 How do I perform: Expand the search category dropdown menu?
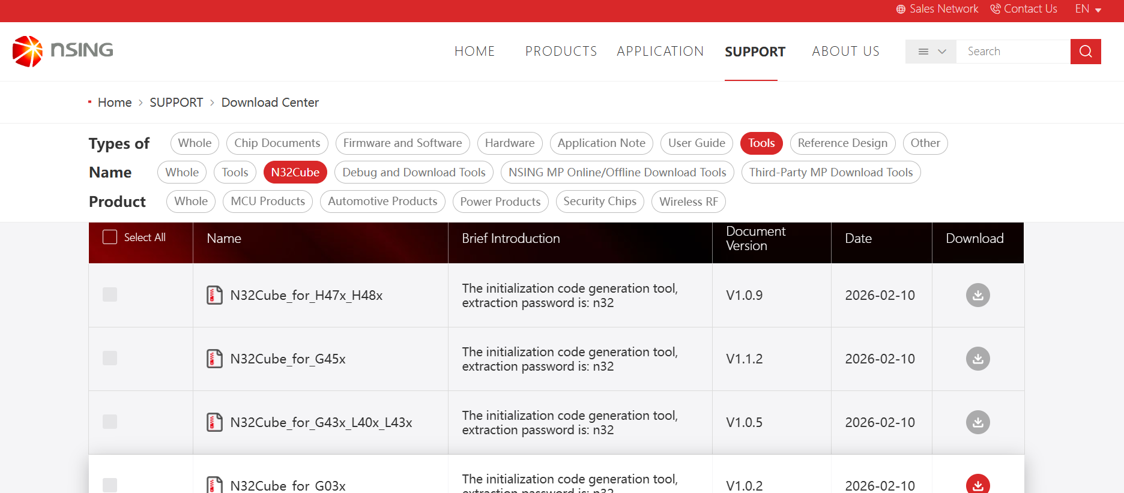(931, 52)
